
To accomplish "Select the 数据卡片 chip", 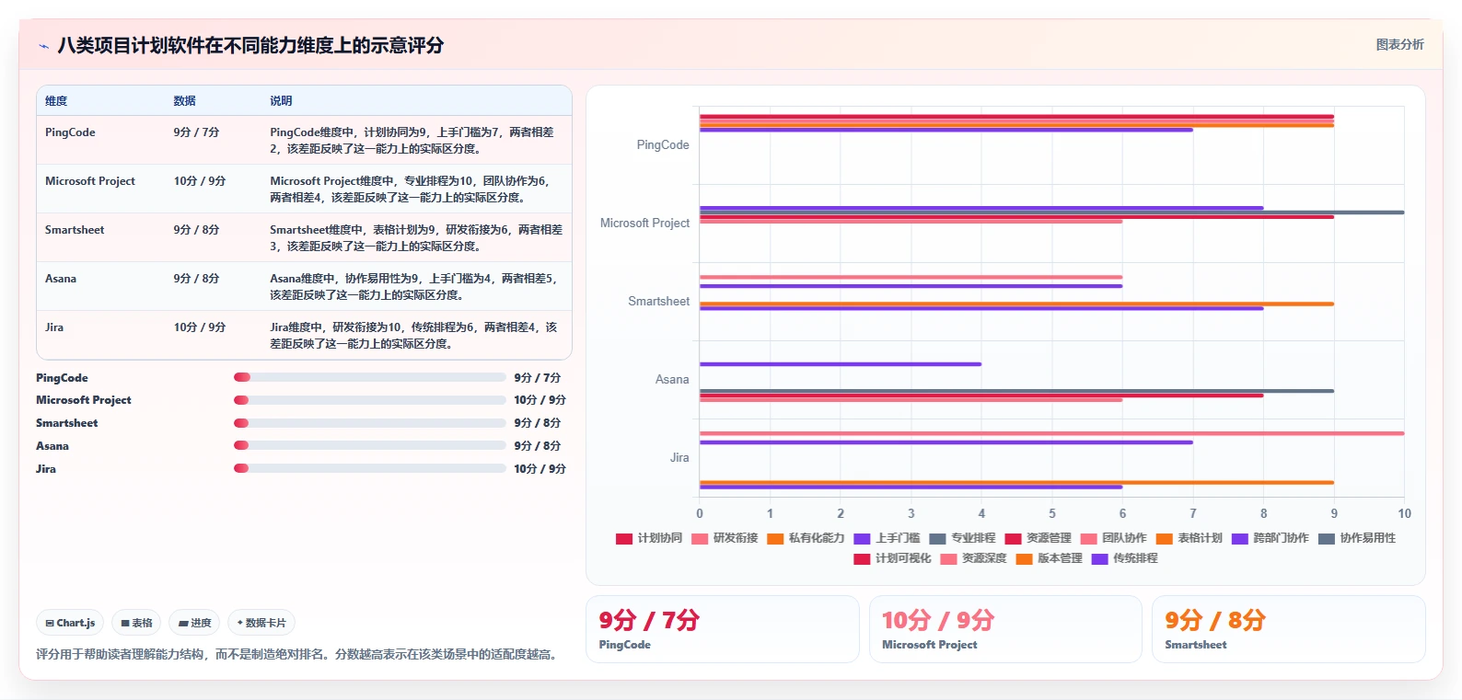I will (x=261, y=623).
